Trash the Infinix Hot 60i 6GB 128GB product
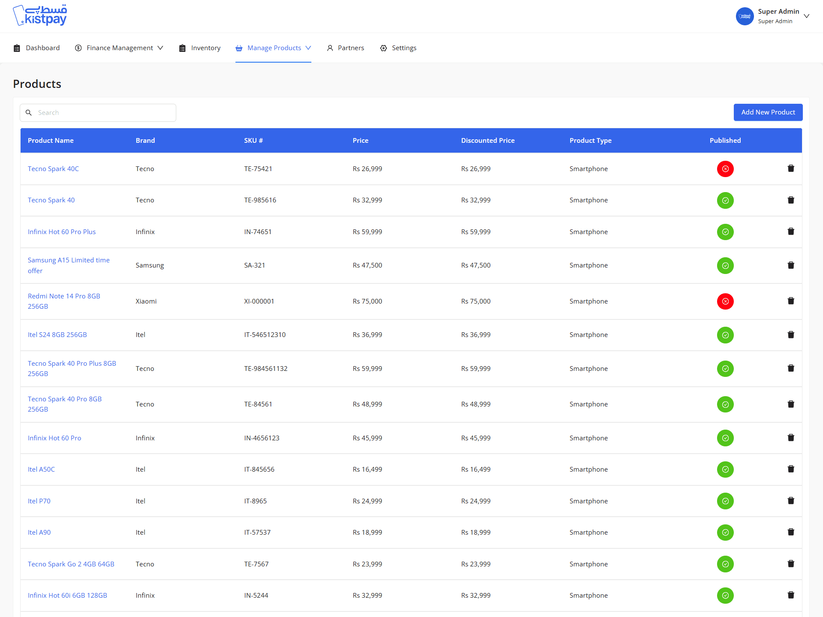The image size is (823, 617). [x=791, y=595]
